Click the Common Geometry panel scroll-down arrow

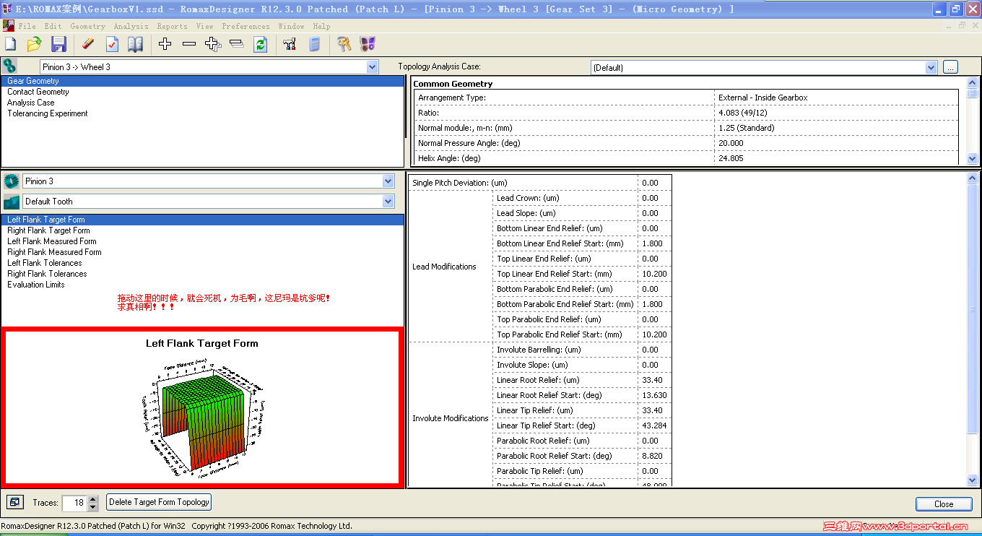[x=972, y=159]
